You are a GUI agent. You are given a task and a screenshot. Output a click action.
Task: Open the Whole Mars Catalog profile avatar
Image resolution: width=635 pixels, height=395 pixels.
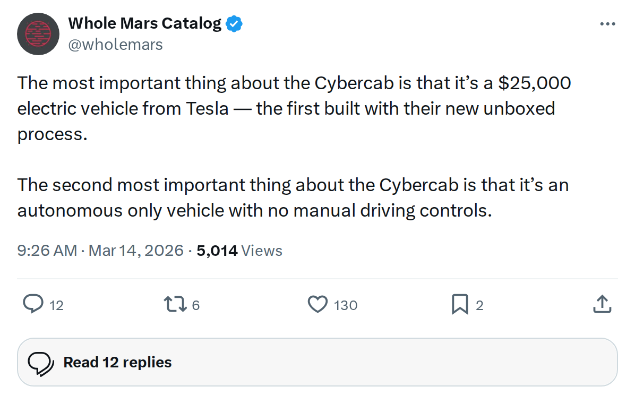tap(38, 33)
